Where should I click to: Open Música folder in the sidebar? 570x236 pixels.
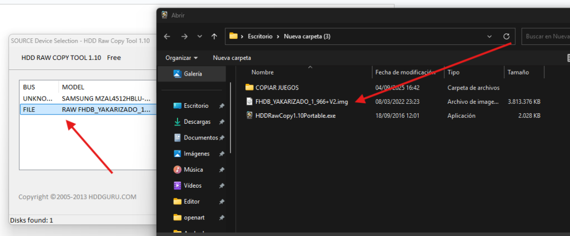coord(193,169)
